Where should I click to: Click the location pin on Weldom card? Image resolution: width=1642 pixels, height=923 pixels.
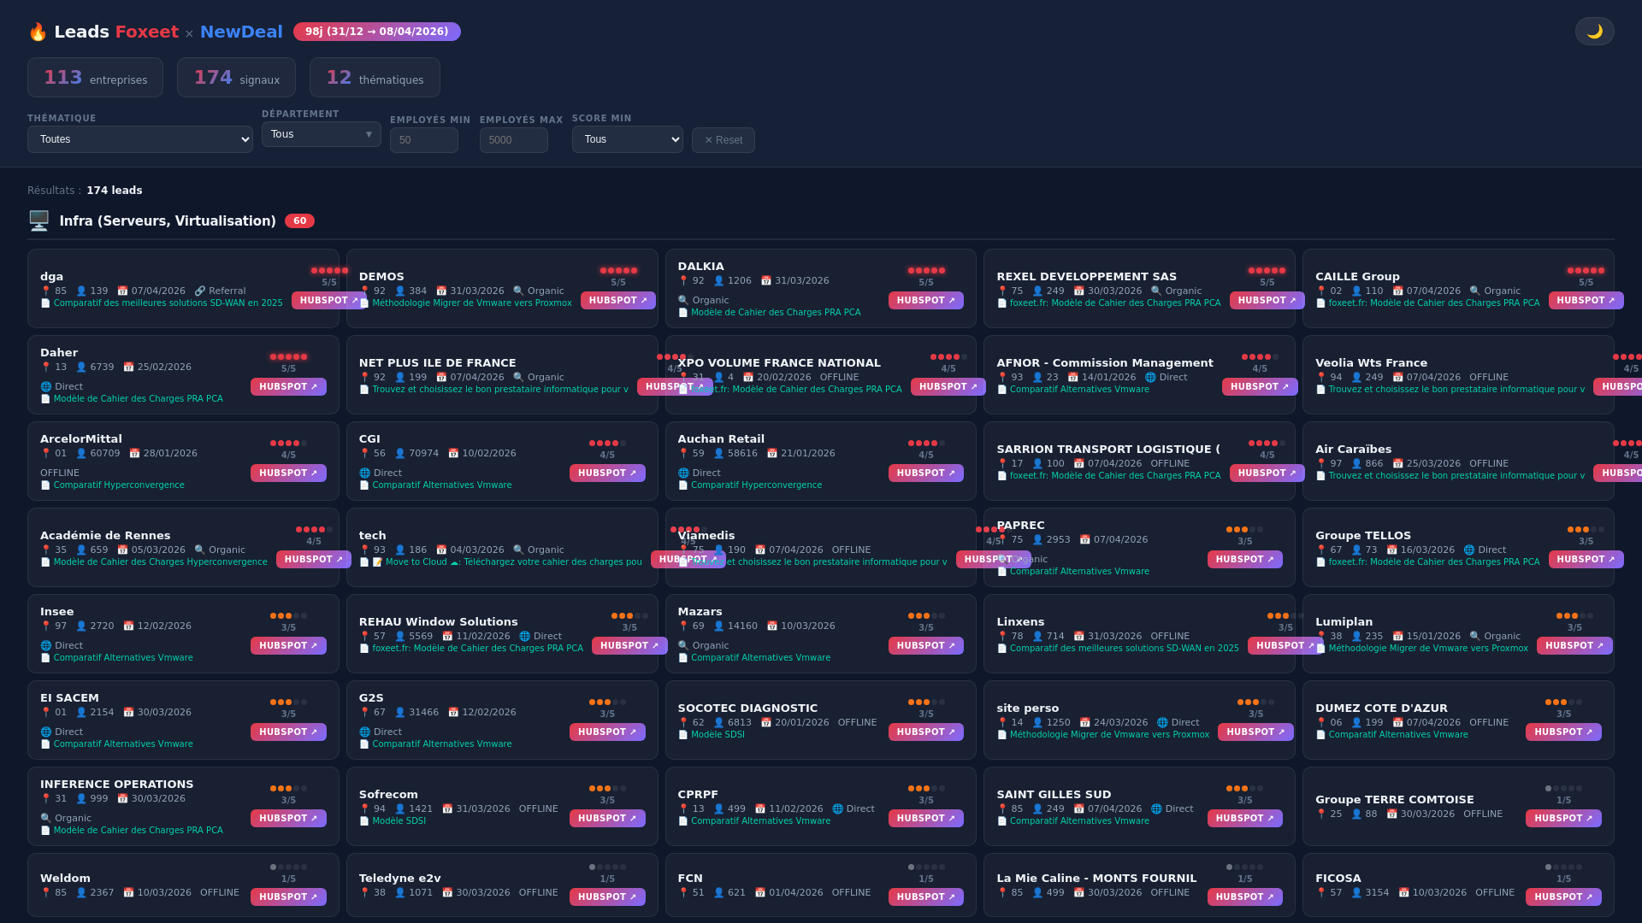point(46,893)
